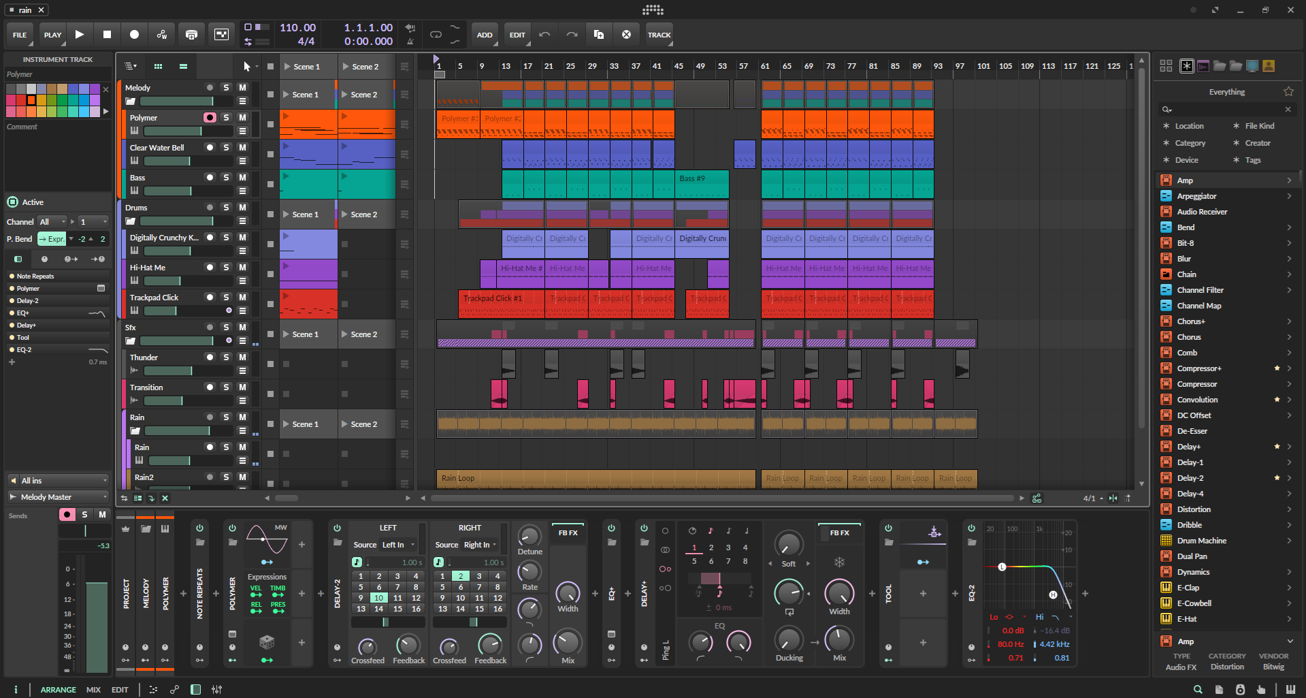Show arranger timeline view
This screenshot has height=698, width=1306.
tap(183, 66)
